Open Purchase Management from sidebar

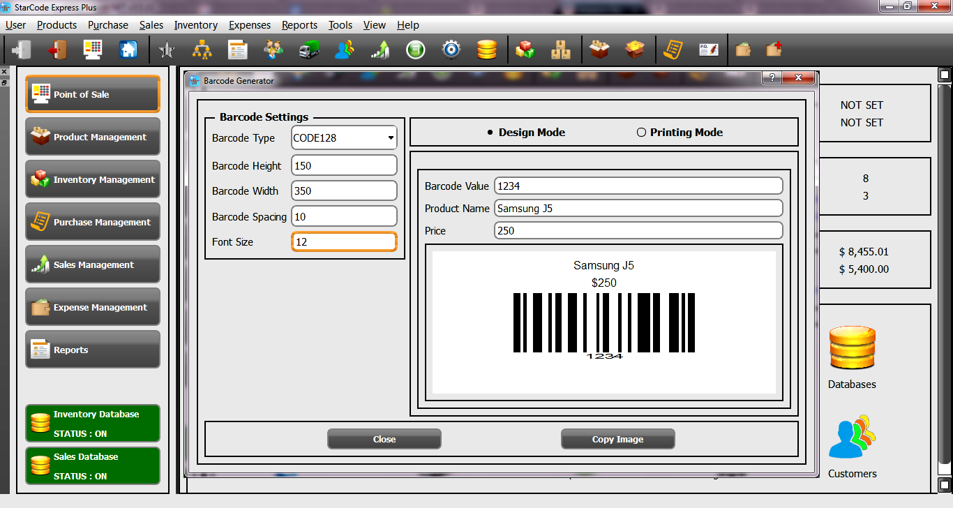point(93,222)
